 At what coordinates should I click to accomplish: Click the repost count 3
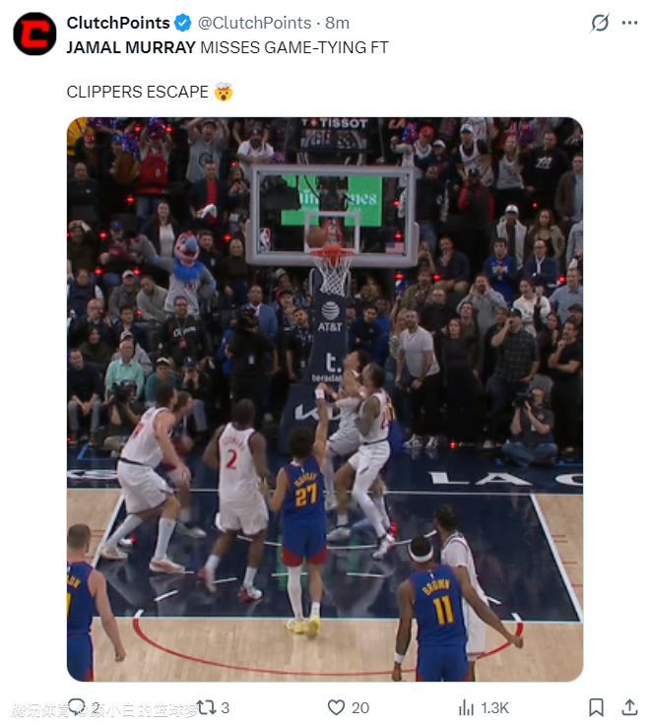pos(226,708)
